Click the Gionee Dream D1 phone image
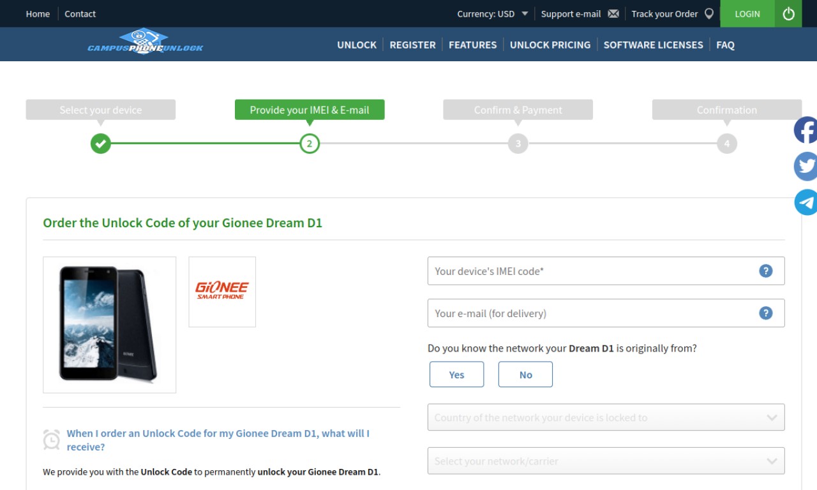The image size is (817, 490). [x=109, y=325]
